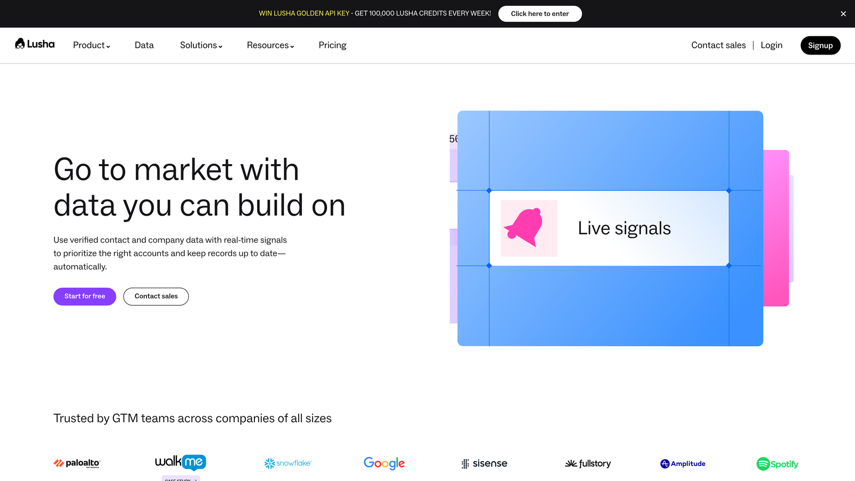
Task: Select the Fullstory company logo
Action: pyautogui.click(x=588, y=463)
